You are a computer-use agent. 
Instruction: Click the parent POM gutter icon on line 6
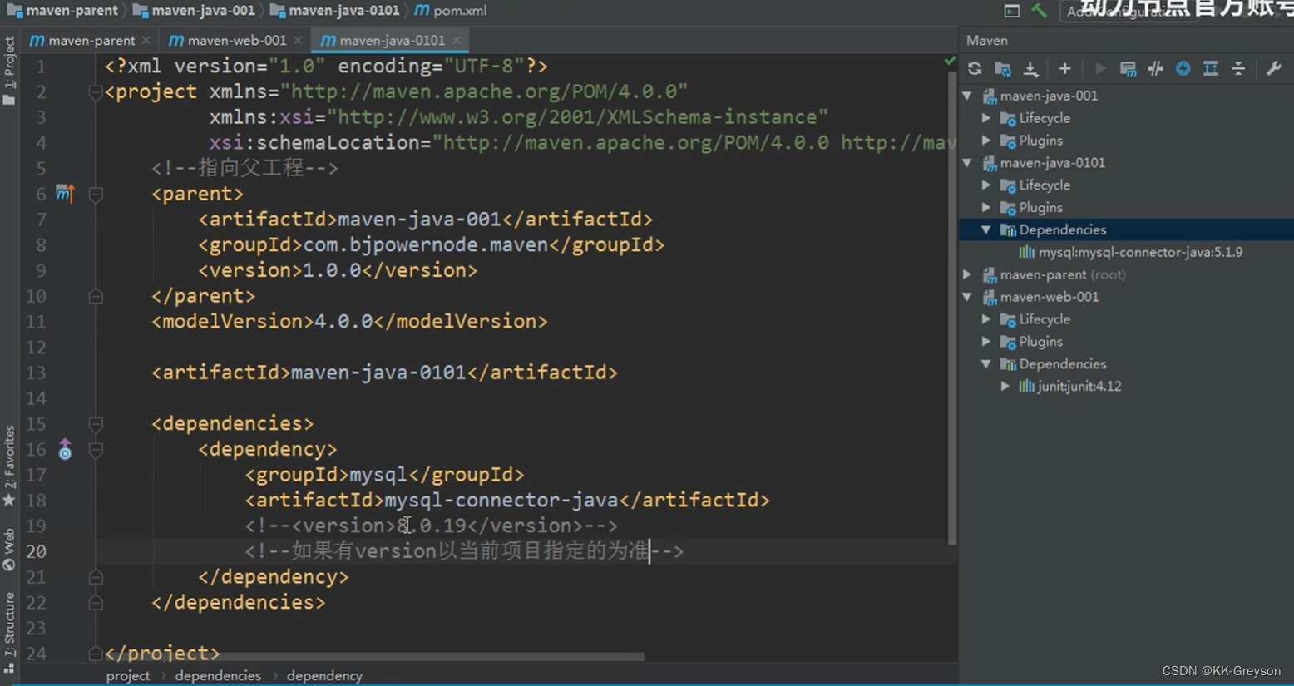pyautogui.click(x=65, y=194)
